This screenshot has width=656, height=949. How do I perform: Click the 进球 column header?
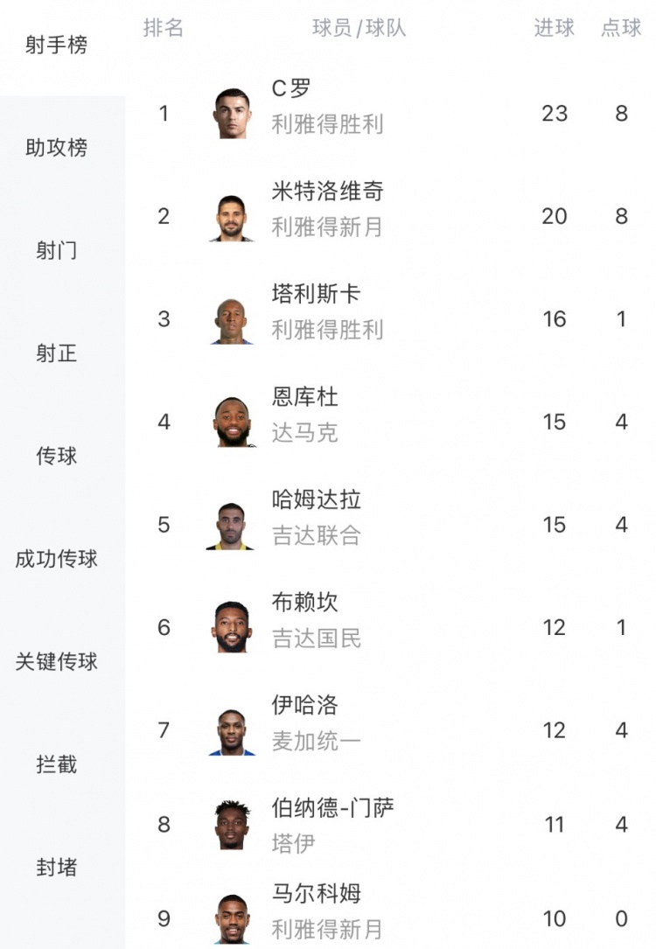[x=555, y=28]
